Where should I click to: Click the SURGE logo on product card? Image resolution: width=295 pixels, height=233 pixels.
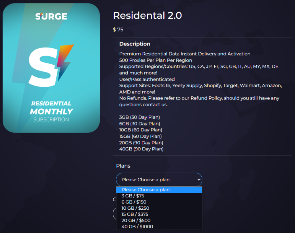pyautogui.click(x=51, y=16)
